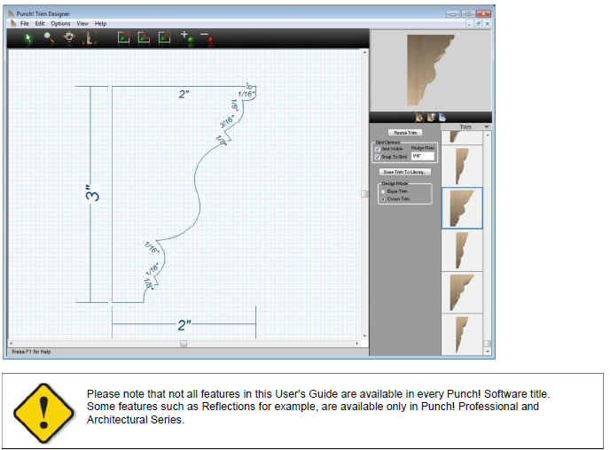Click the blue page icon on preview bar

(x=442, y=117)
